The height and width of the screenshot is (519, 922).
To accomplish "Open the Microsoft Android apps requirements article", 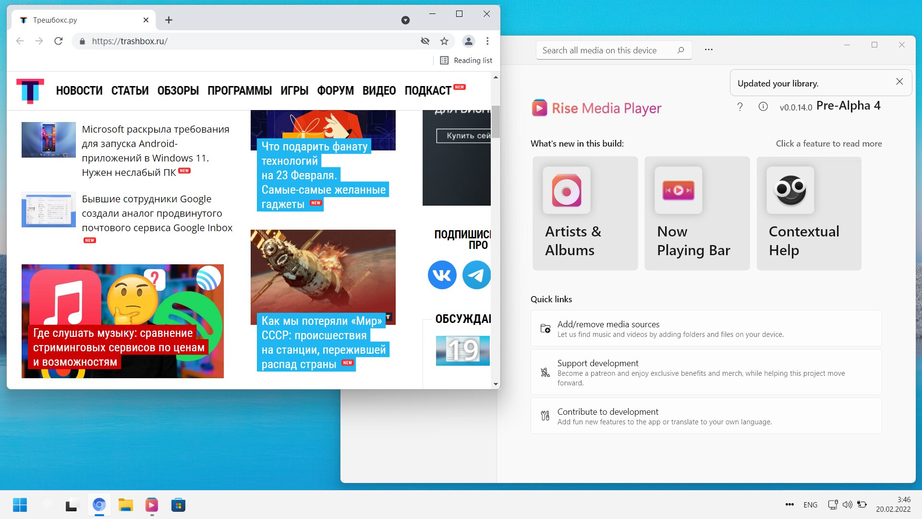I will pos(155,151).
